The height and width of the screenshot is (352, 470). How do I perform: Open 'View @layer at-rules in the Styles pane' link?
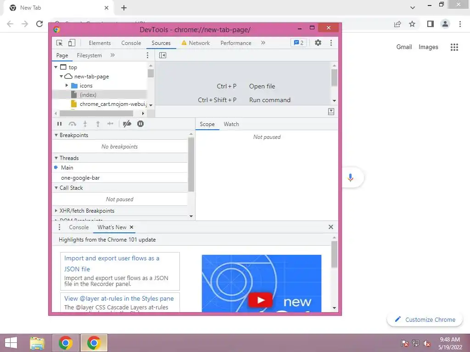click(x=119, y=298)
